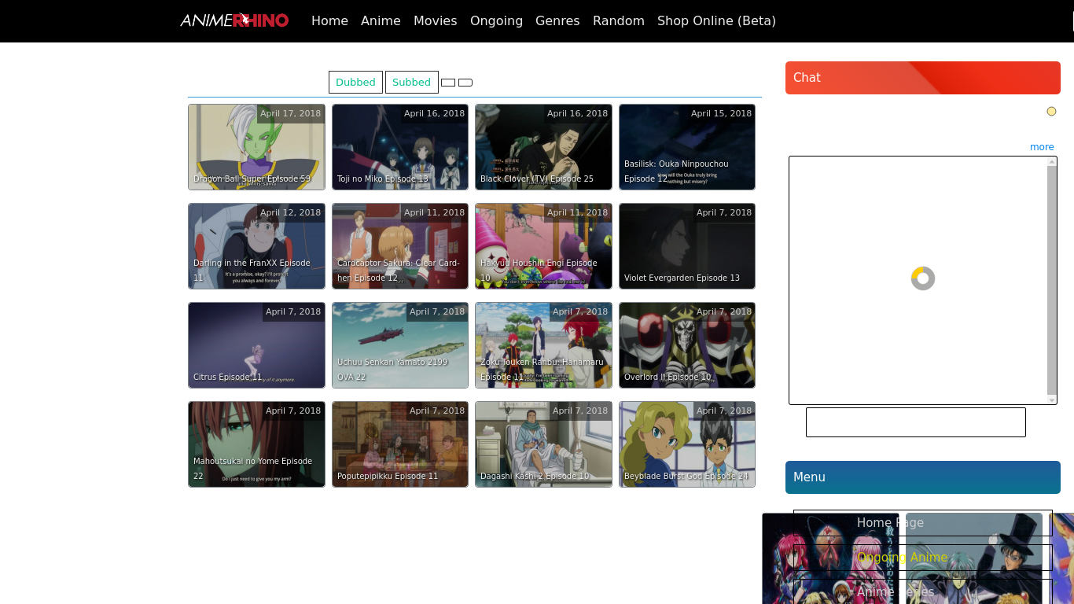Open Violet Evergarden Episode 13
The width and height of the screenshot is (1074, 604).
tap(687, 246)
